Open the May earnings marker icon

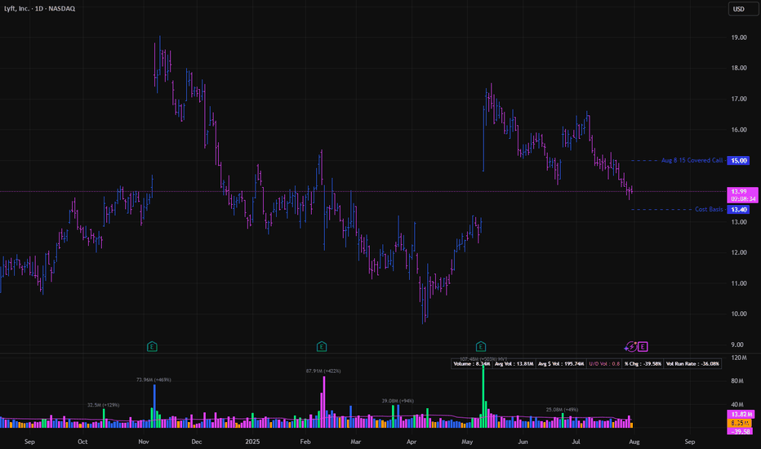click(480, 347)
